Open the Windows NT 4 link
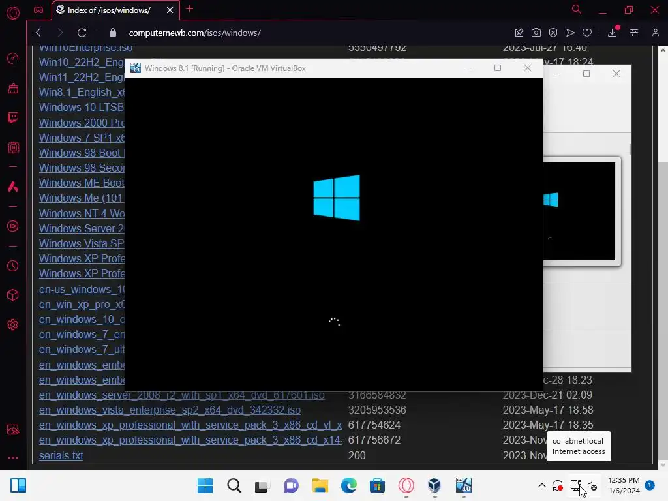 (x=82, y=213)
